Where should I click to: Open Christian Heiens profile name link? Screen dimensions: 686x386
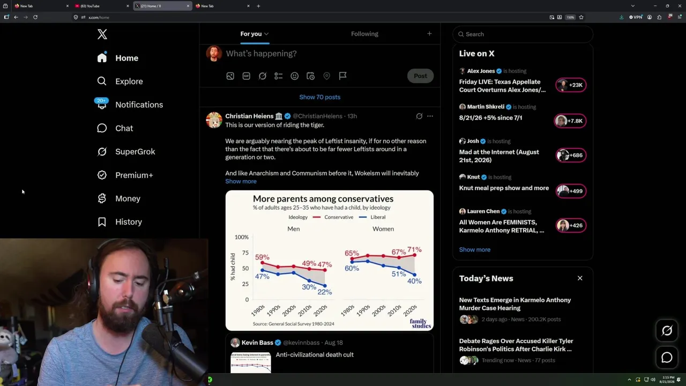pyautogui.click(x=249, y=116)
